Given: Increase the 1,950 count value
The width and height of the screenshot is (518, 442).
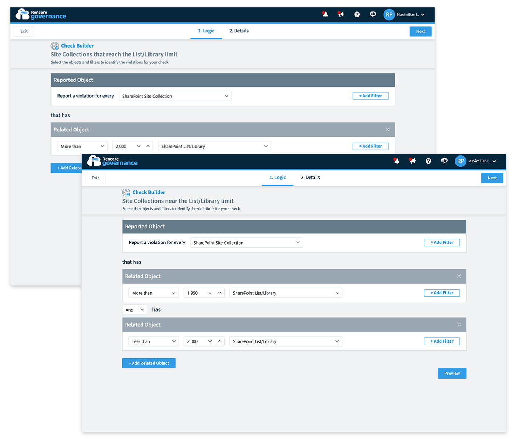Looking at the screenshot, I should pos(219,293).
